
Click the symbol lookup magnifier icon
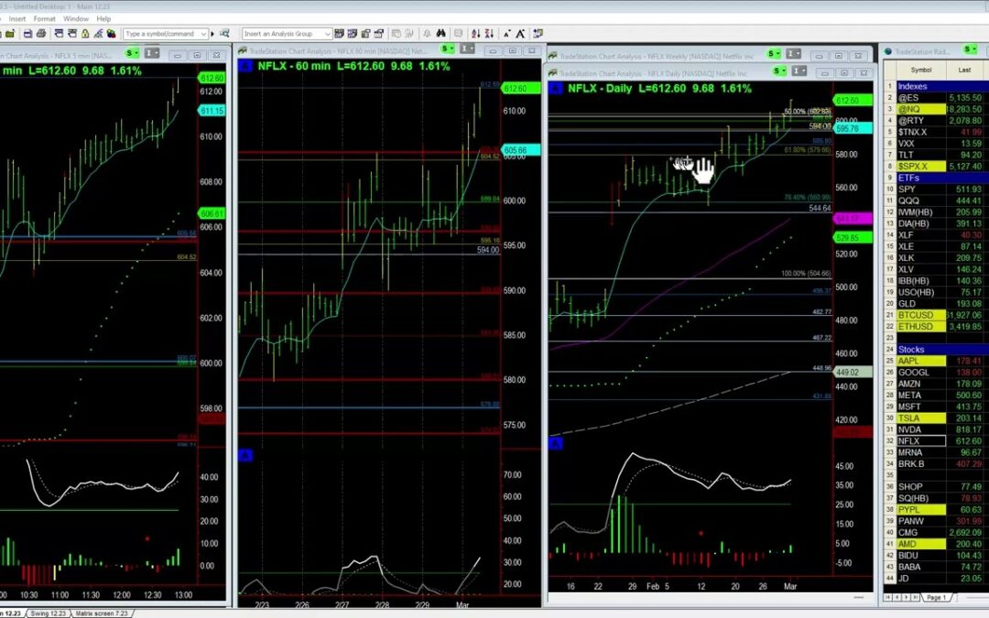(224, 34)
